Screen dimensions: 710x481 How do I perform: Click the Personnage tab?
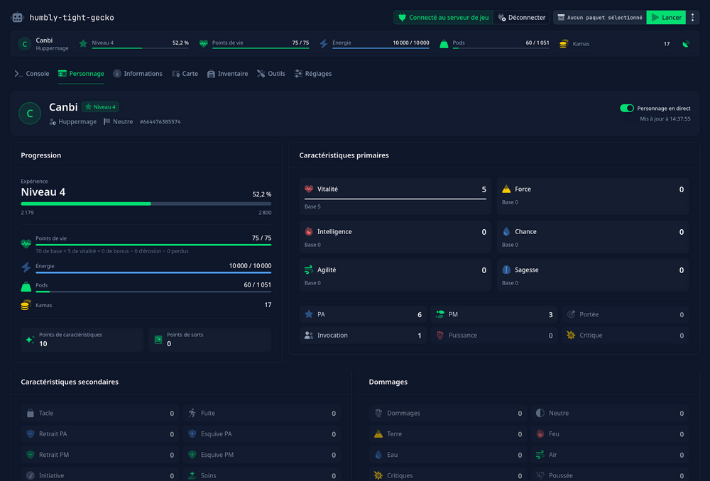tap(81, 74)
